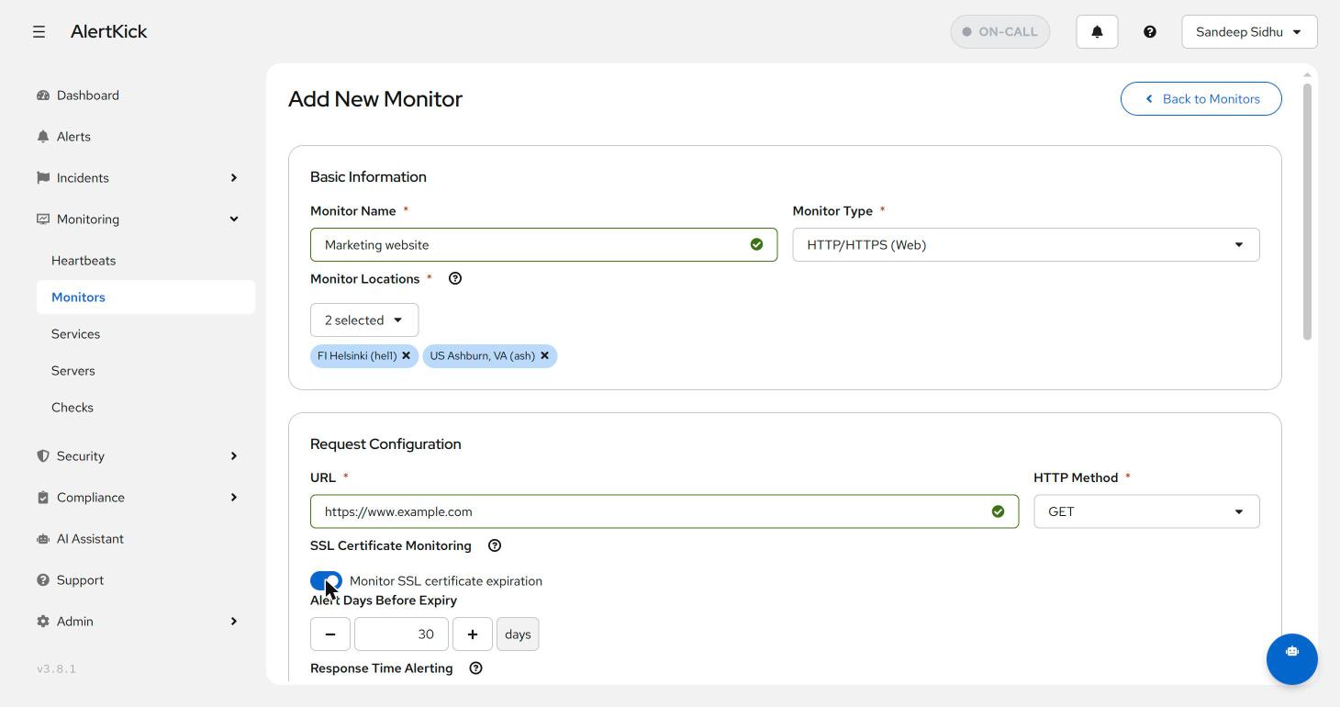Open the help question mark icon in header
This screenshot has width=1340, height=707.
(1150, 31)
